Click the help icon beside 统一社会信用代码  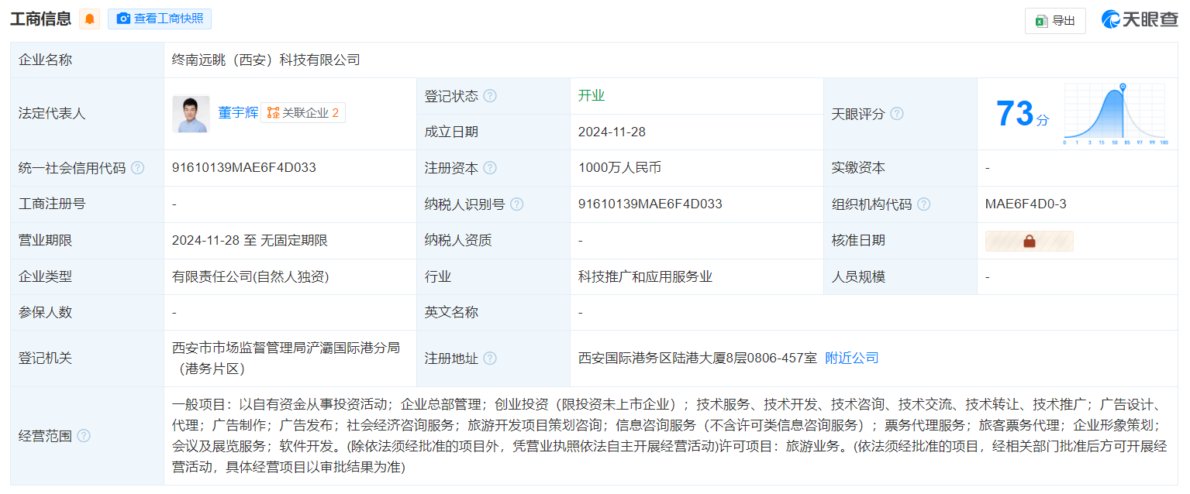138,167
